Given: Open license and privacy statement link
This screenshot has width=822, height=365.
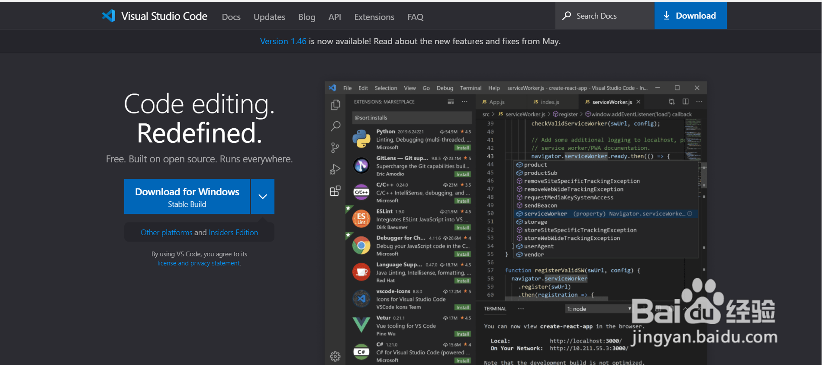Looking at the screenshot, I should pyautogui.click(x=199, y=263).
